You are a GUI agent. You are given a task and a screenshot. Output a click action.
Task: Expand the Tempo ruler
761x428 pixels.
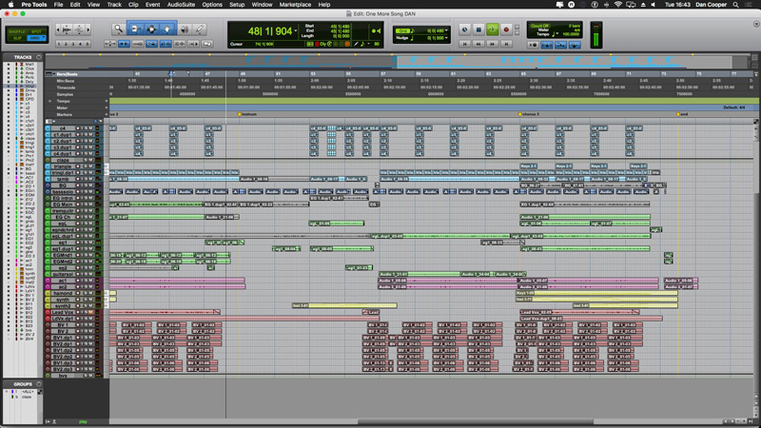click(50, 102)
